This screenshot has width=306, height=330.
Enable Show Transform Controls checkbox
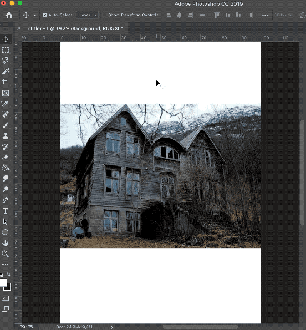(x=104, y=15)
